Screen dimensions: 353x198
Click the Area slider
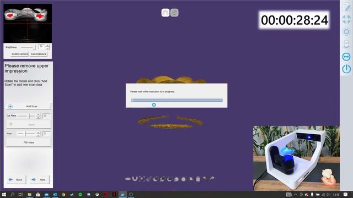(x=27, y=134)
